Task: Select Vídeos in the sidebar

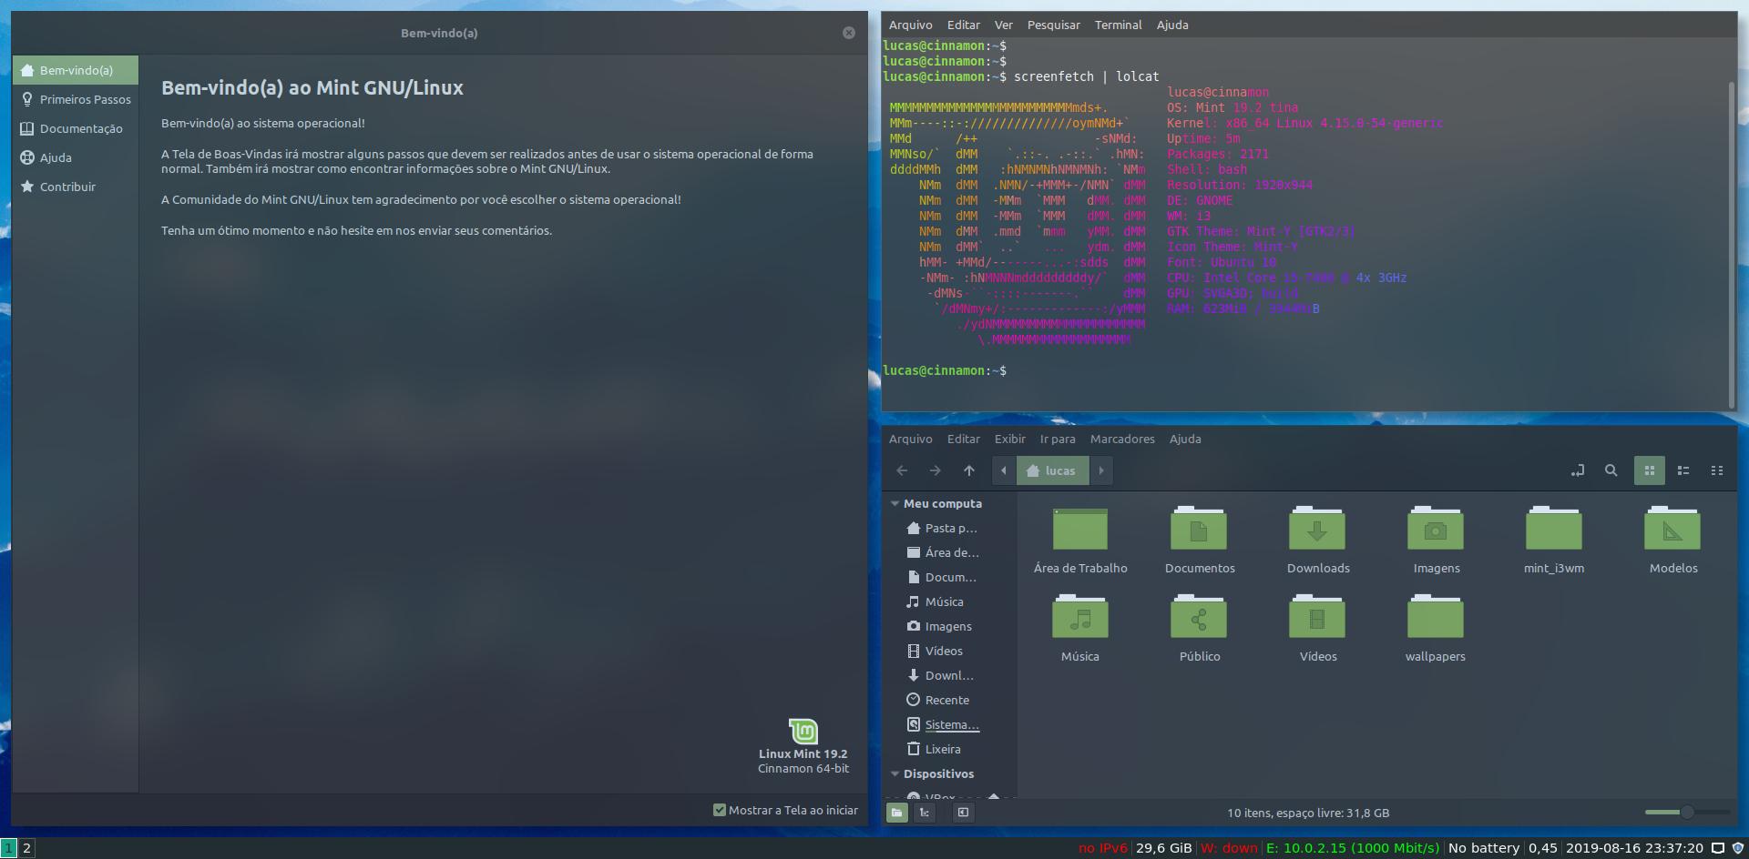Action: click(948, 651)
